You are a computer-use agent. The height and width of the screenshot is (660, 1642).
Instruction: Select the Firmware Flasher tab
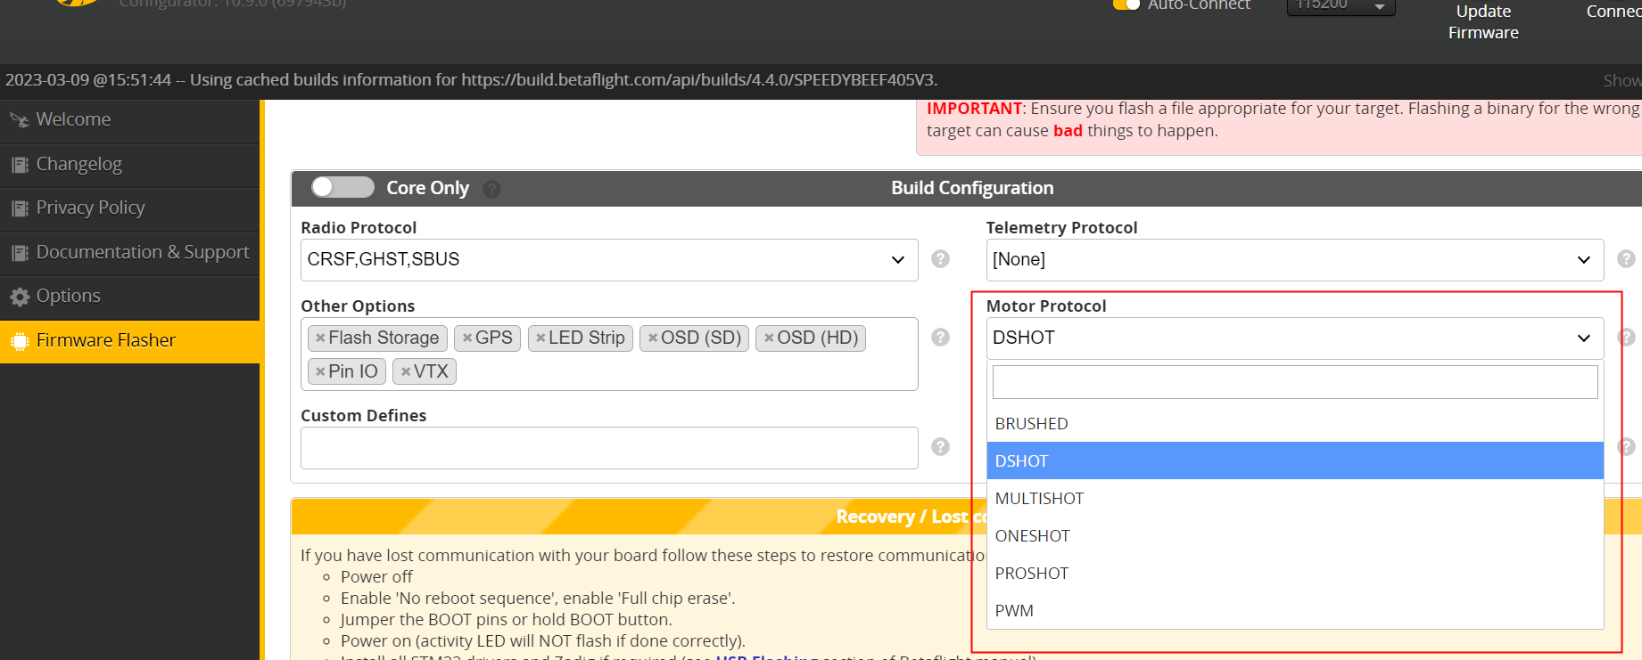coord(129,341)
